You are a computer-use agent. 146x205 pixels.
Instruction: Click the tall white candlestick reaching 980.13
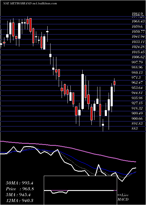83,91
